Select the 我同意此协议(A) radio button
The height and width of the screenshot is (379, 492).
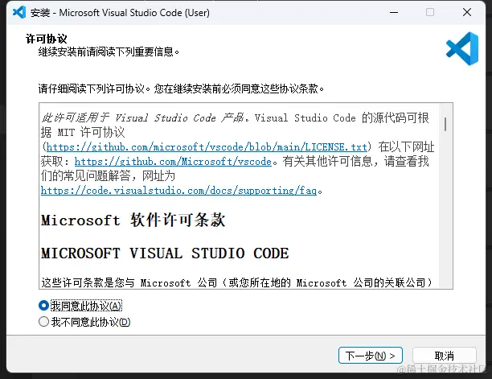43,306
